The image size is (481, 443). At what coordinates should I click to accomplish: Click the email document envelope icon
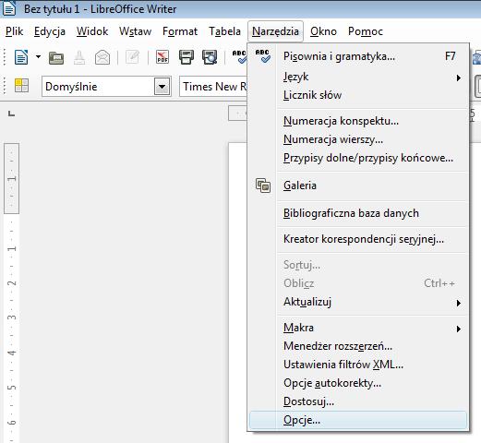[x=102, y=57]
